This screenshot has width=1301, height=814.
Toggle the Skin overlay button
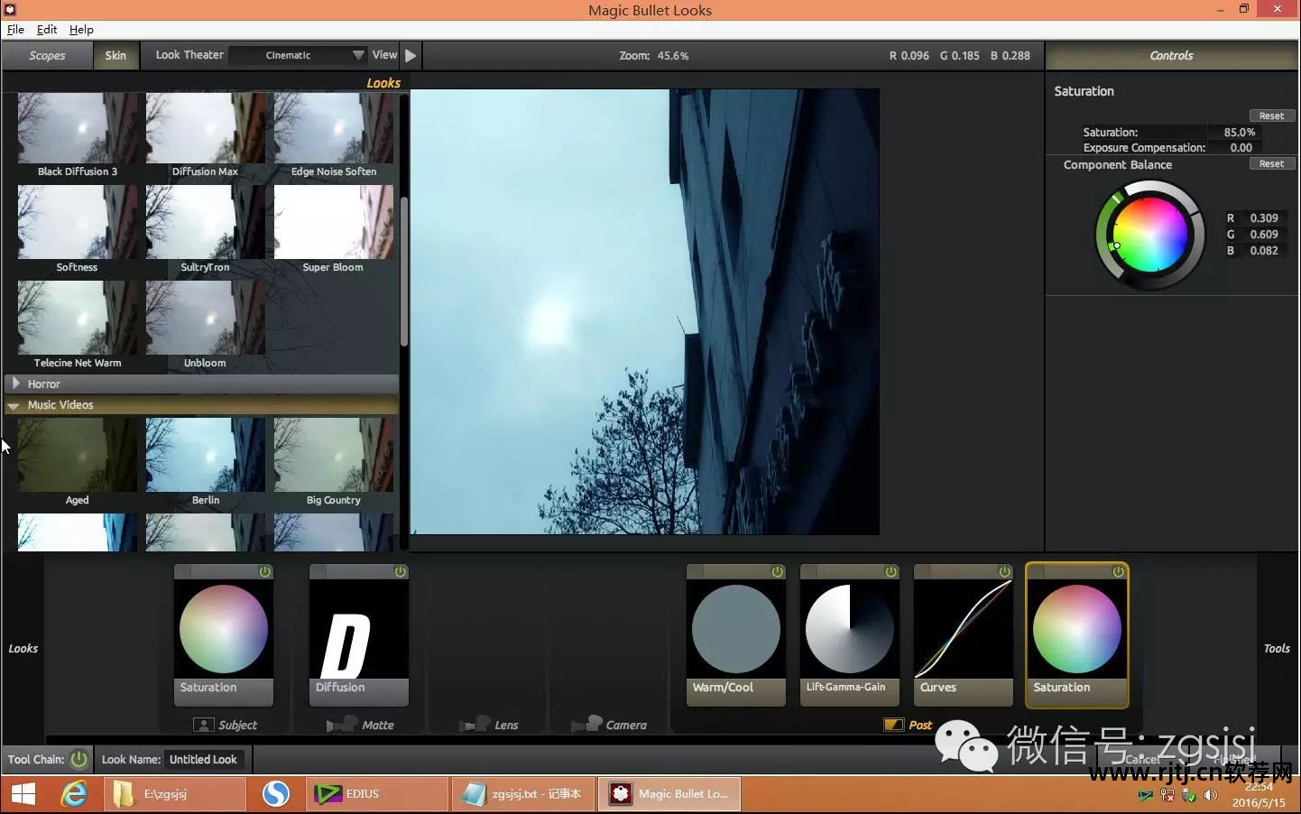pos(115,55)
